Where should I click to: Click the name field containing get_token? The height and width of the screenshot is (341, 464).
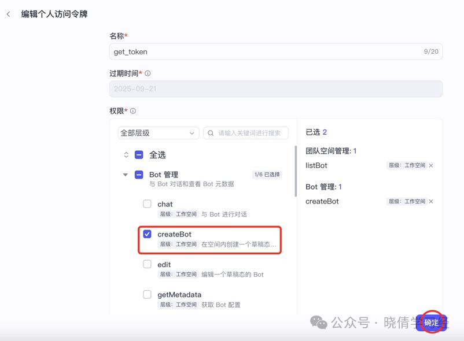(x=276, y=51)
